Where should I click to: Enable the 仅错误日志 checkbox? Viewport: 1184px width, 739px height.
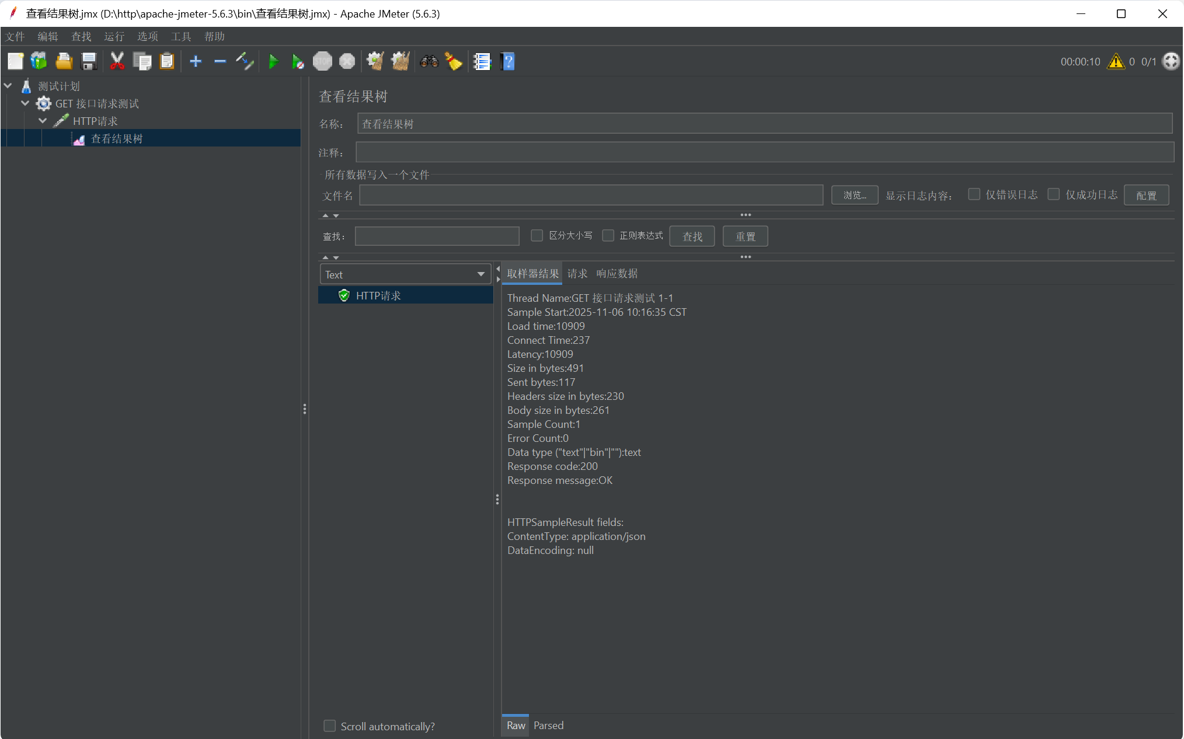coord(974,194)
